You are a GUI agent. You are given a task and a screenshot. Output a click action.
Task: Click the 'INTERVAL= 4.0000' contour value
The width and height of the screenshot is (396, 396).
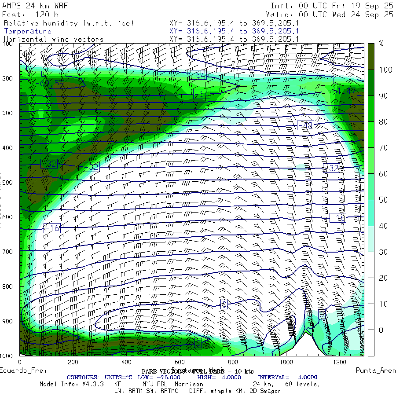(288, 378)
